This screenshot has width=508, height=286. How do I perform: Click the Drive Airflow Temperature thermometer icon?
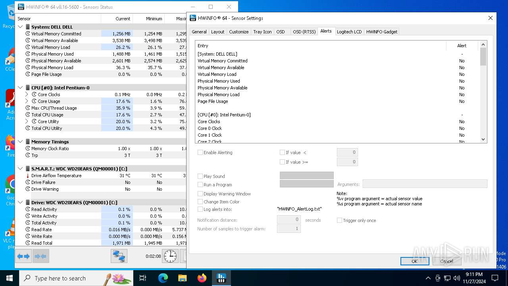tap(28, 176)
